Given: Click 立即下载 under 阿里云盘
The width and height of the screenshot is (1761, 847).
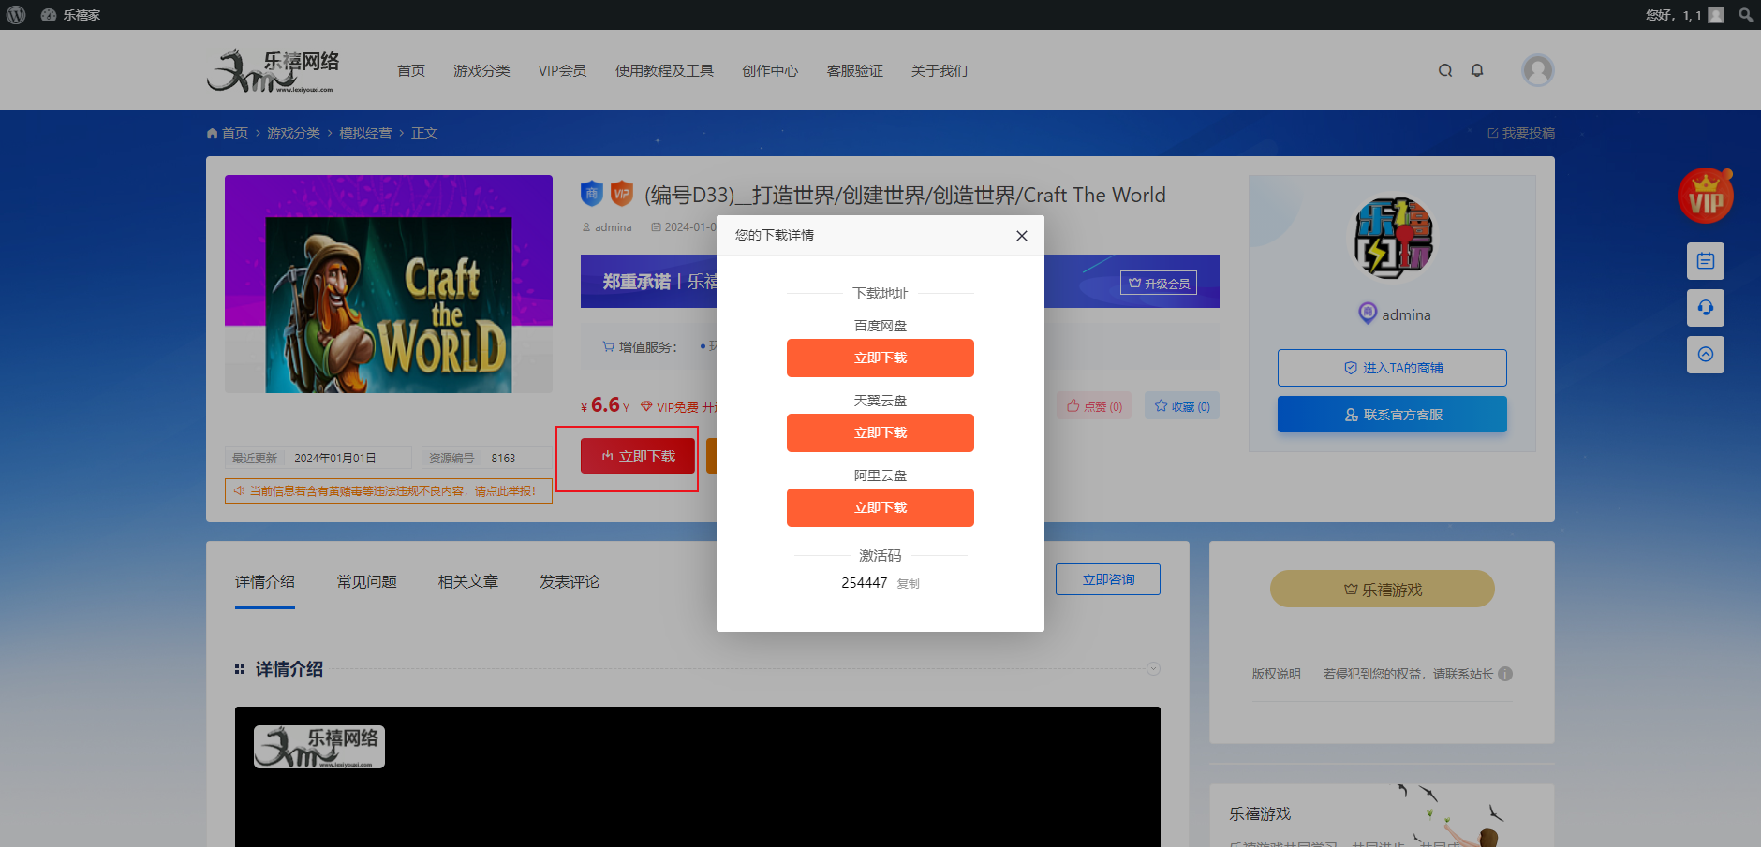Looking at the screenshot, I should tap(880, 507).
